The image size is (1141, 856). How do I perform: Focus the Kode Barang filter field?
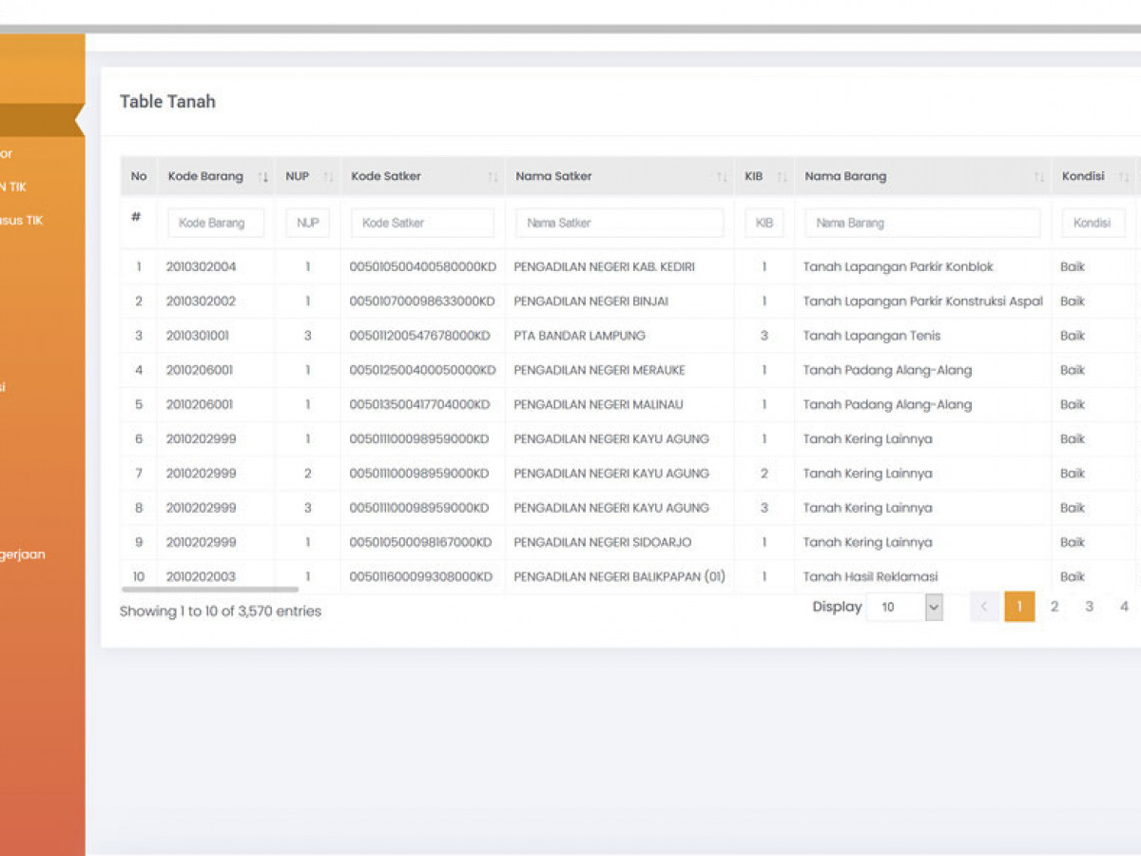point(216,223)
